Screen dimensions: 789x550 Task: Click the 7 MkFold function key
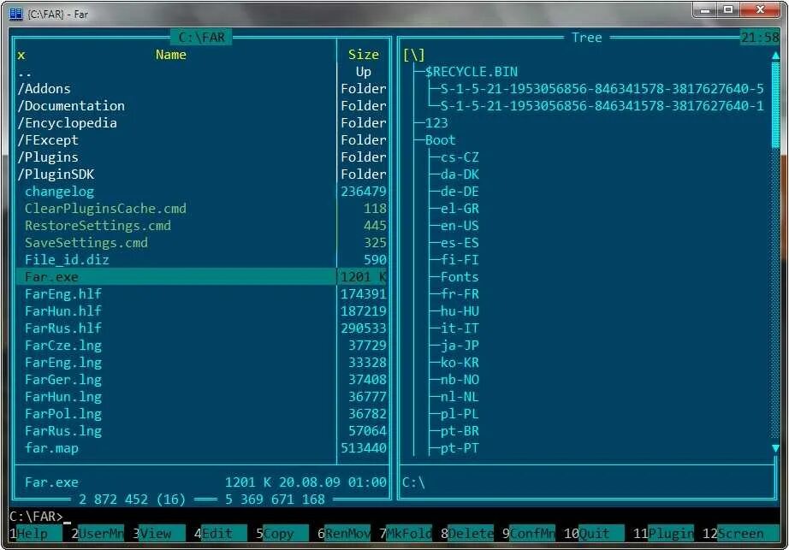point(406,534)
